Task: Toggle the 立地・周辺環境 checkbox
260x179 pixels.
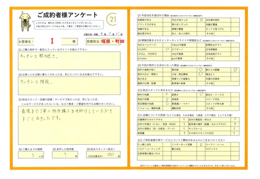Action: click(x=201, y=74)
